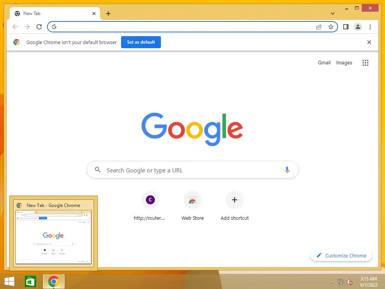The height and width of the screenshot is (289, 385).
Task: Share this page via the share icon
Action: 319,27
